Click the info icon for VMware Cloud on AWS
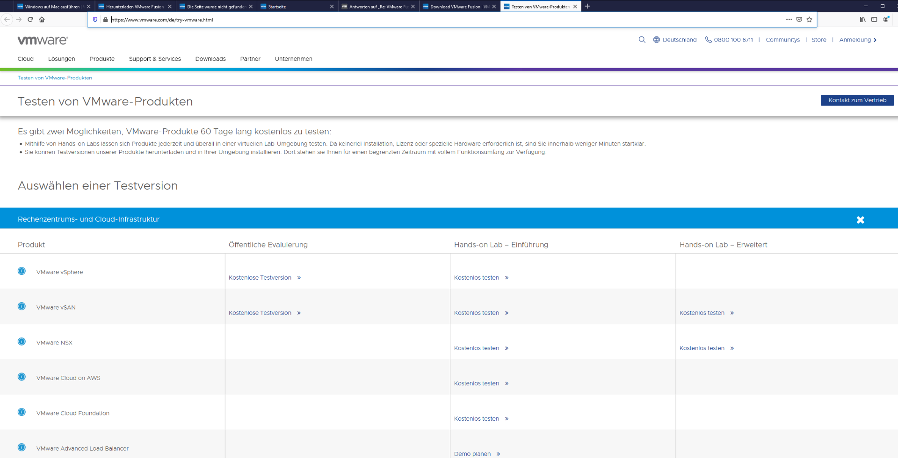Viewport: 898px width, 458px height. [x=22, y=377]
